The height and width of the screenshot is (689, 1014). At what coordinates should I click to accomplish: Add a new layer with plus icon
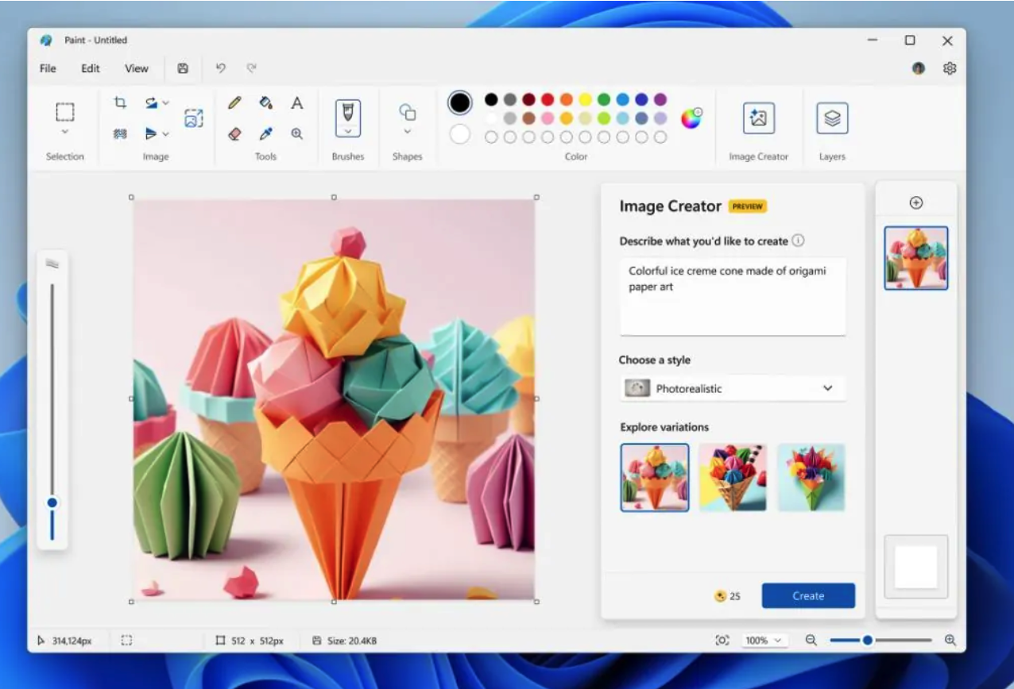(916, 203)
